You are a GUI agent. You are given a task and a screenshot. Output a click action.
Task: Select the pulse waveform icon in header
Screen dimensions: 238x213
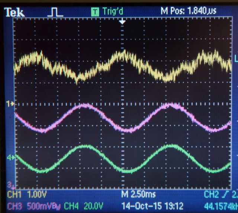click(55, 12)
